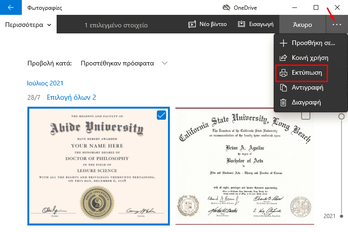The width and height of the screenshot is (348, 232).
Task: Click the timeline scrubber handle at top
Action: (342, 116)
